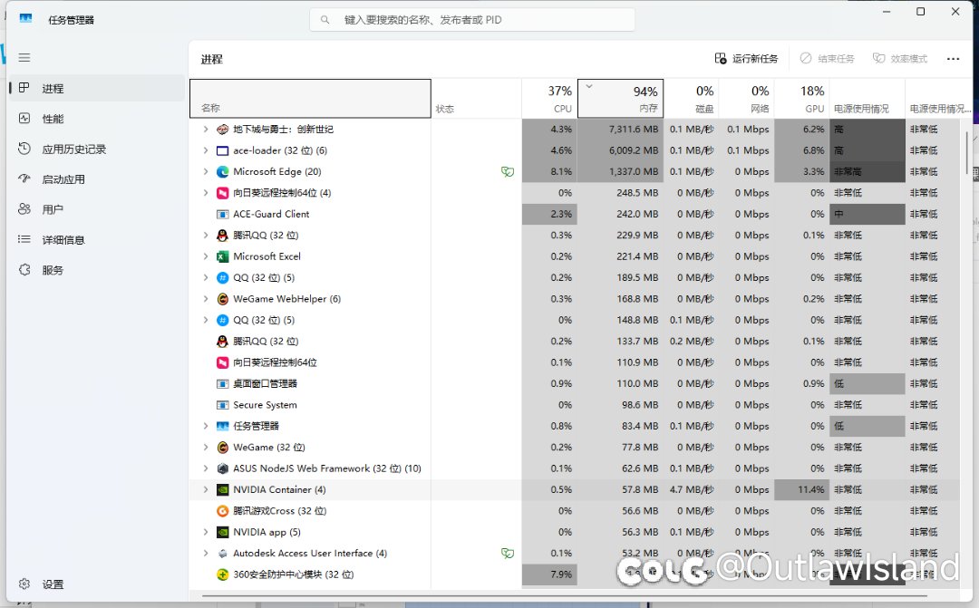This screenshot has width=979, height=608.
Task: Expand the NVIDIA Container (4) group
Action: point(206,490)
